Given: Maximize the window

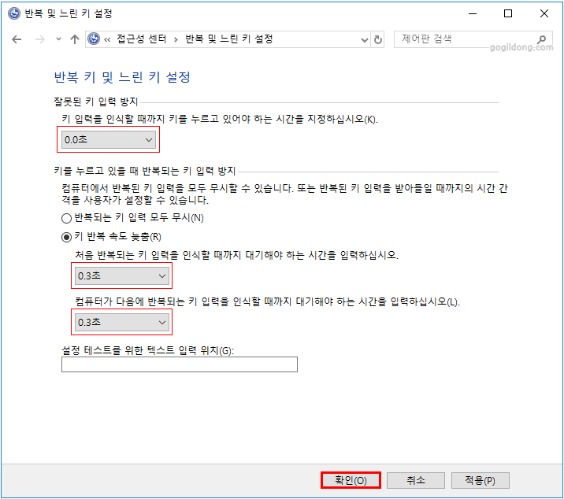Looking at the screenshot, I should click(x=508, y=13).
